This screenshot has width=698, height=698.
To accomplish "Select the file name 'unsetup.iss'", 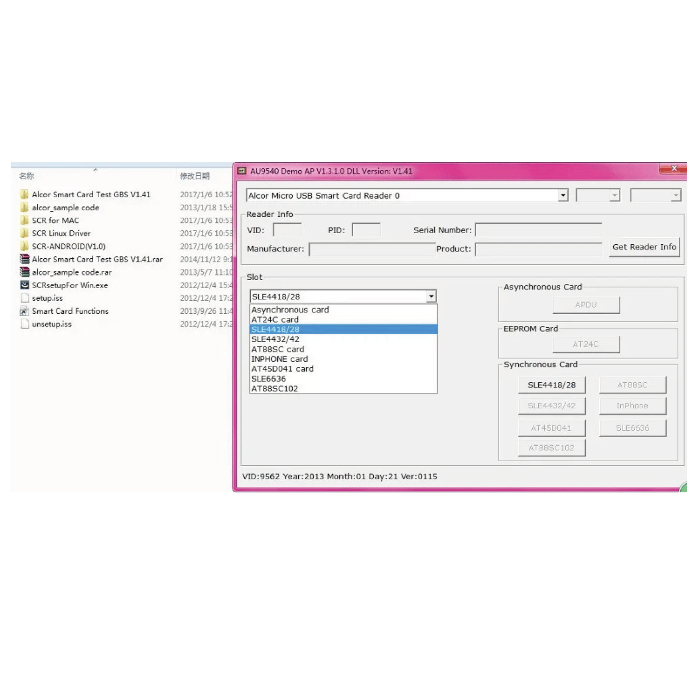I will [x=52, y=324].
